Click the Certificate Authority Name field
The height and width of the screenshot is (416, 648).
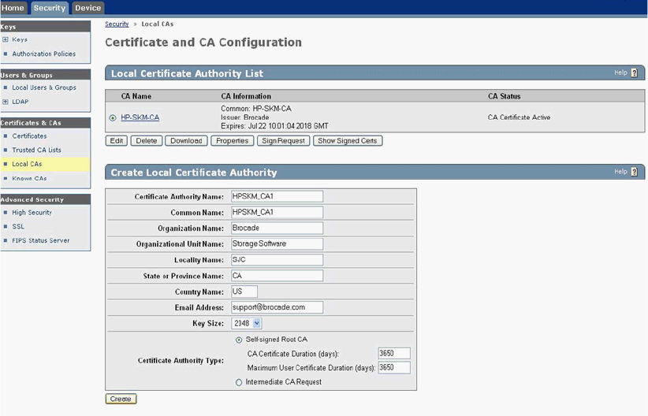pyautogui.click(x=277, y=196)
